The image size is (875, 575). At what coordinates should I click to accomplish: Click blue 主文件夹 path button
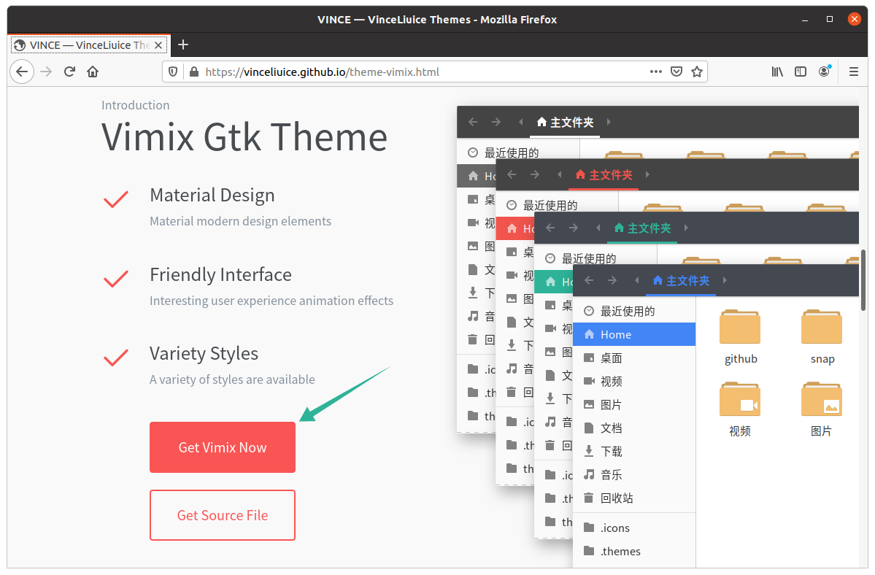(x=681, y=280)
